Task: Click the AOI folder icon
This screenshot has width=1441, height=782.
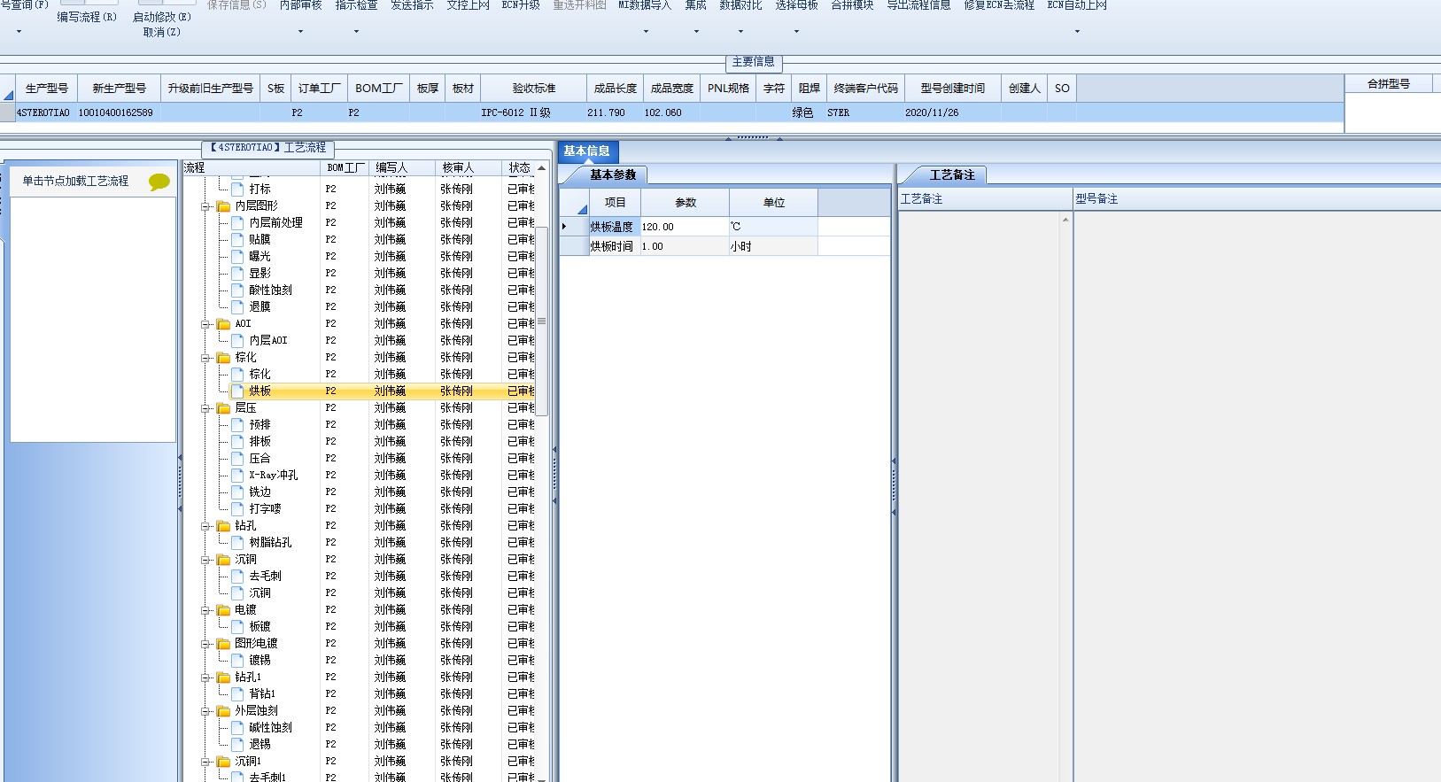Action: [x=223, y=324]
